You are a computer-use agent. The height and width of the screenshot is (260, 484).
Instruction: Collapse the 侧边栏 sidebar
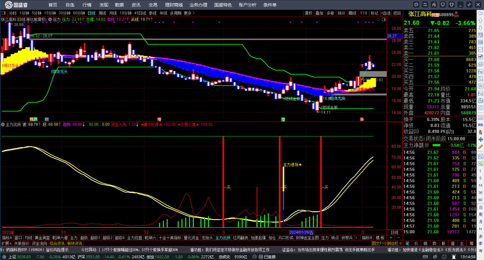[394, 243]
